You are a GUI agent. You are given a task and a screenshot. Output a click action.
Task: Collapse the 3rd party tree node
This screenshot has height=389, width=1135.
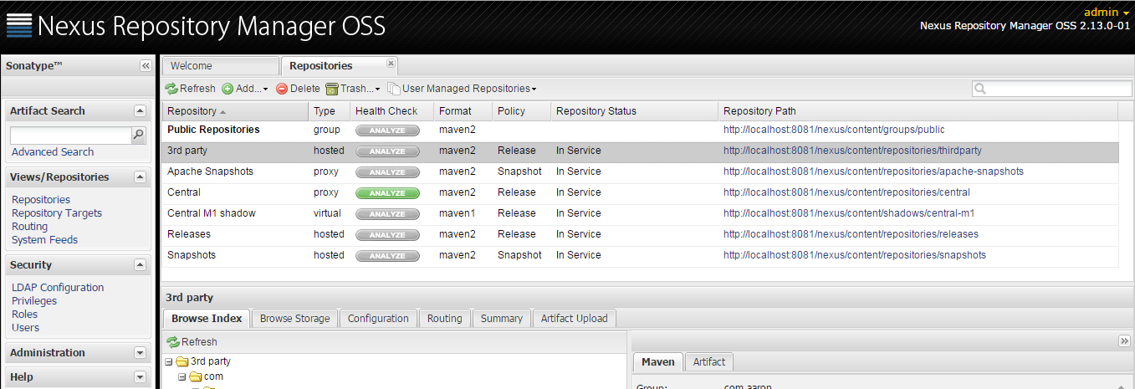click(x=169, y=362)
